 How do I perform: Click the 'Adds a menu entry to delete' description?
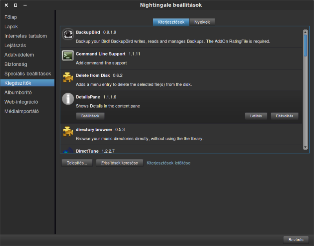pos(134,85)
